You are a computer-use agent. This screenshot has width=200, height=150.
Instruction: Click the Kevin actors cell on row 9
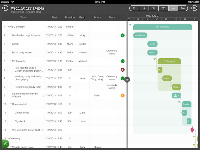click(97, 95)
